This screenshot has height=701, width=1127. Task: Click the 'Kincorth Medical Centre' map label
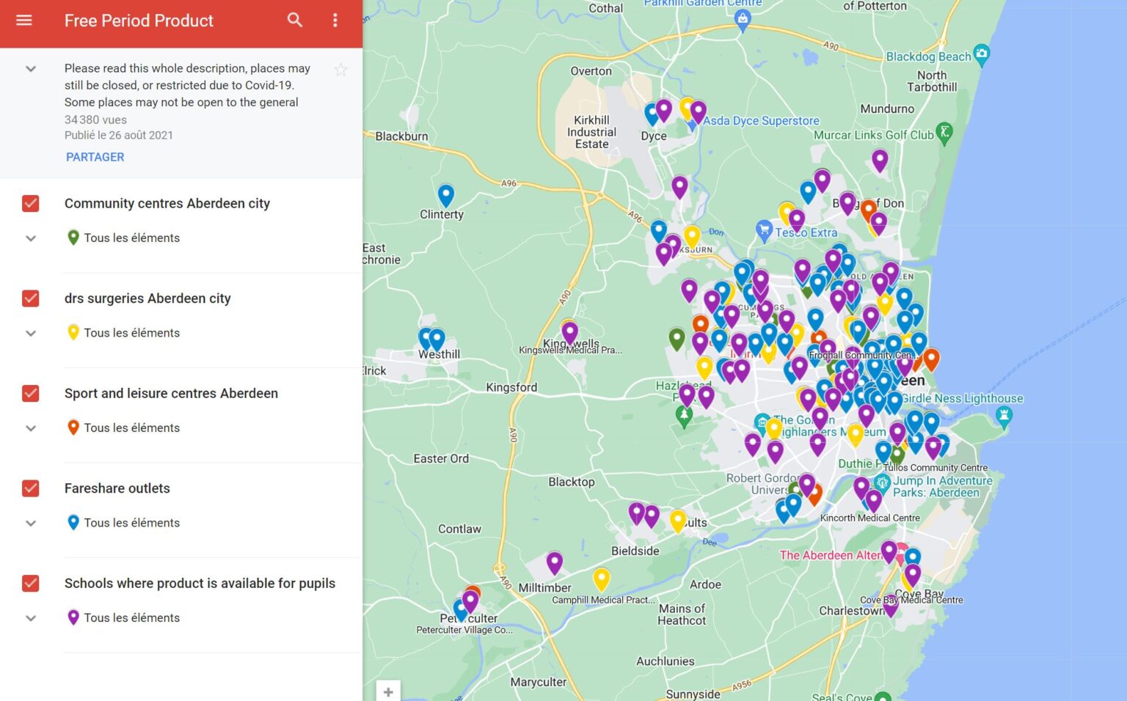tap(869, 518)
